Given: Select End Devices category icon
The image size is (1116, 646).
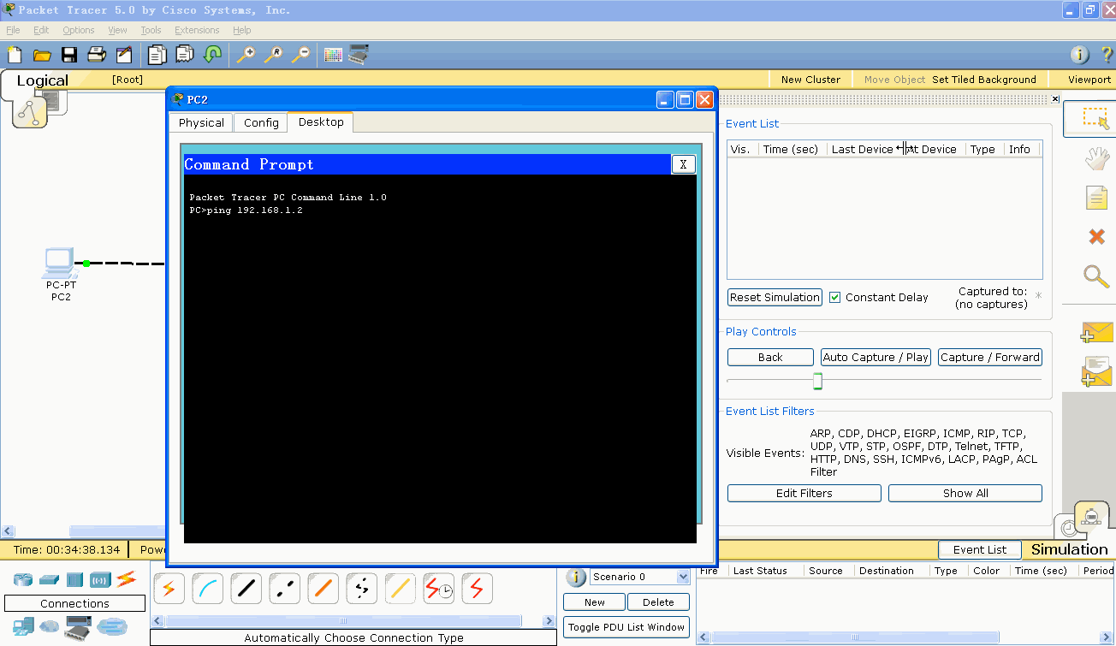Looking at the screenshot, I should coord(23,626).
